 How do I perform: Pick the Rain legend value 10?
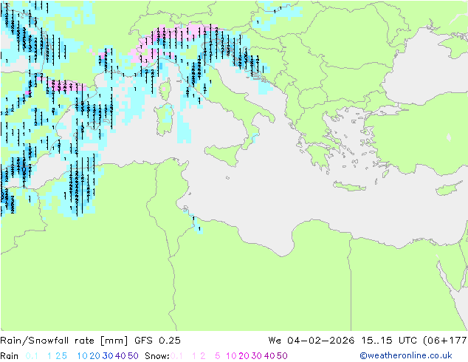click(x=82, y=356)
